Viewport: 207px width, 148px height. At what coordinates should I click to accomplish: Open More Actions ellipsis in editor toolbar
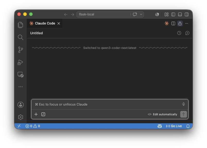[187, 23]
